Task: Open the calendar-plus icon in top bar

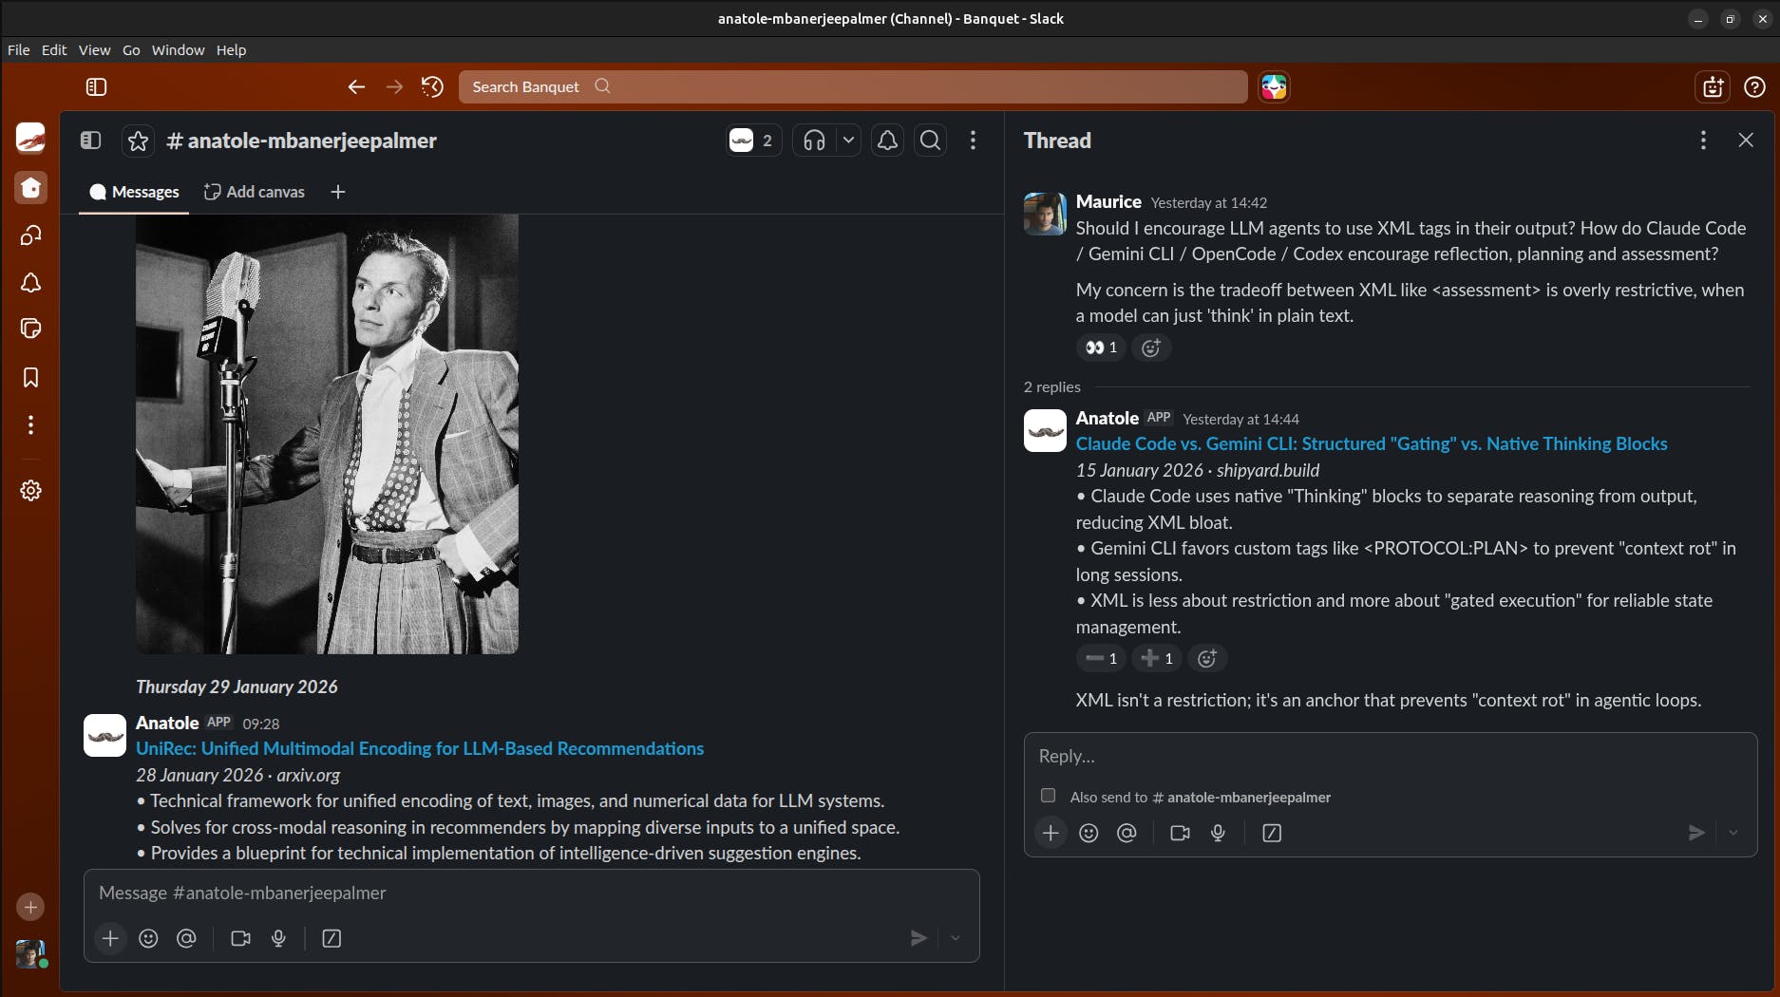Action: (1713, 87)
